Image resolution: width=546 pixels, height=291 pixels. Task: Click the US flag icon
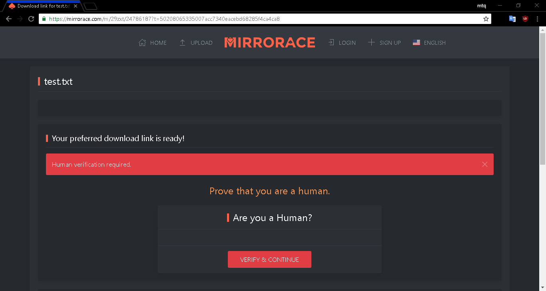(x=416, y=42)
